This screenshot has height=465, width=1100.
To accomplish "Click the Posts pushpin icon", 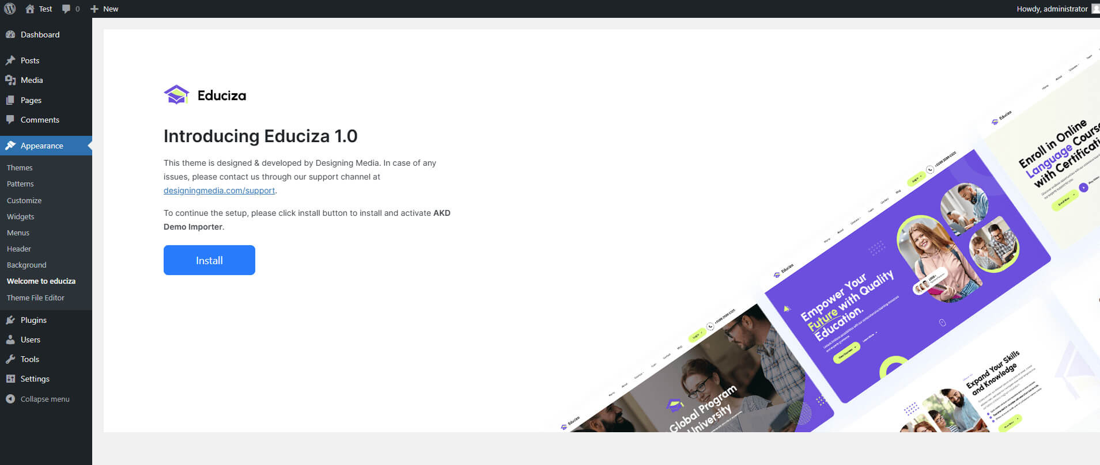I will pos(10,60).
